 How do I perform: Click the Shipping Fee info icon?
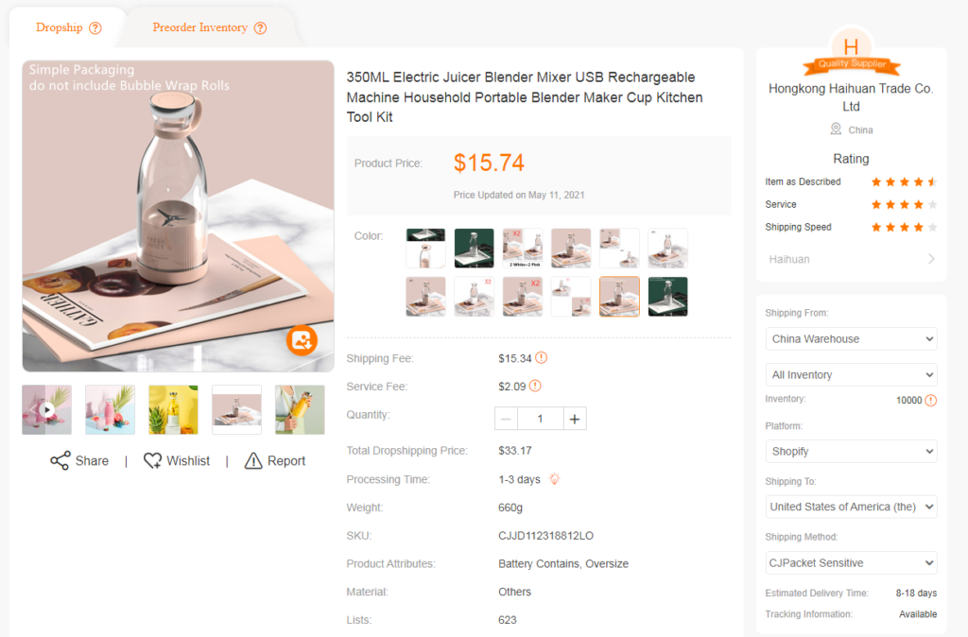click(x=542, y=358)
